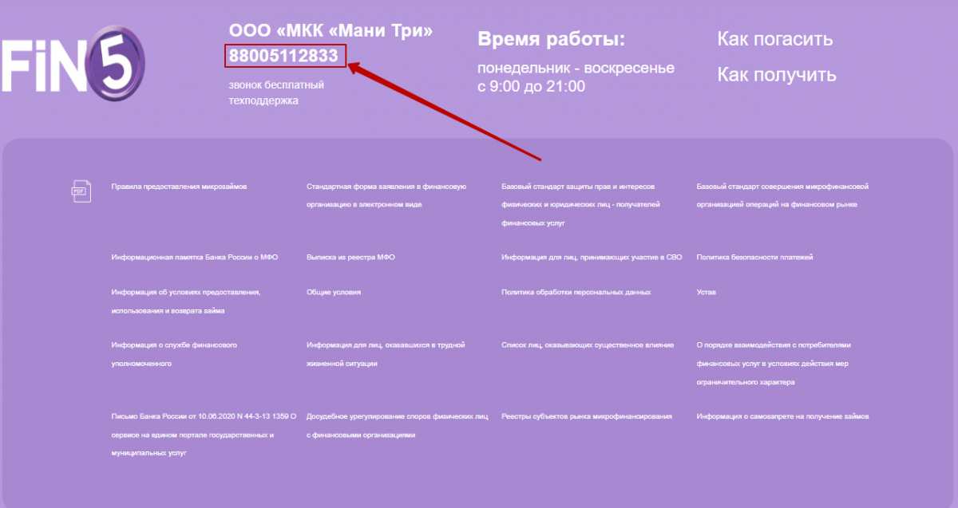Open "Информация об условиях предоставления" займа link
Viewport: 958px width, 508px height.
(x=186, y=301)
